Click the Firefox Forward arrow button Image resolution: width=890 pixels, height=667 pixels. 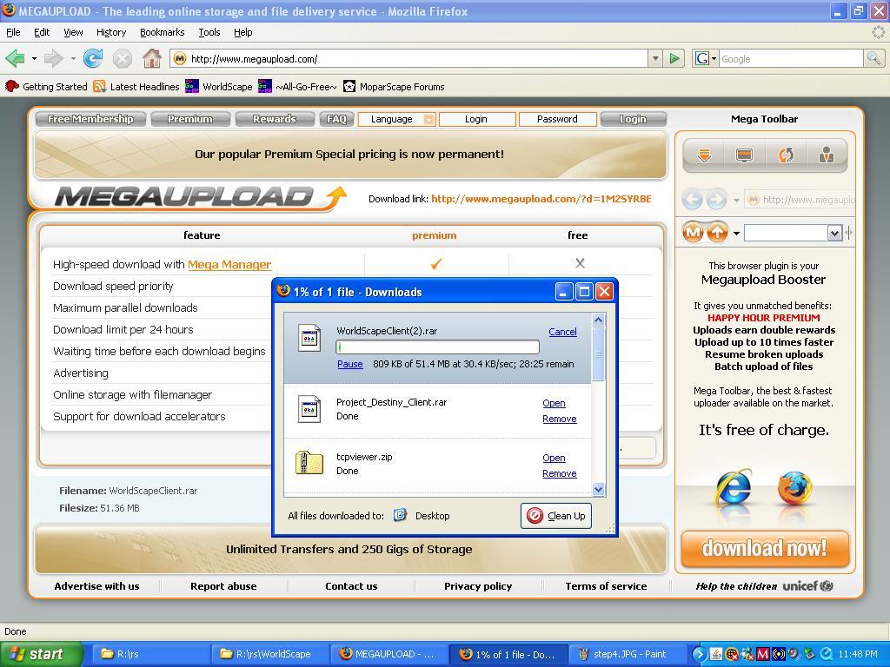click(53, 58)
